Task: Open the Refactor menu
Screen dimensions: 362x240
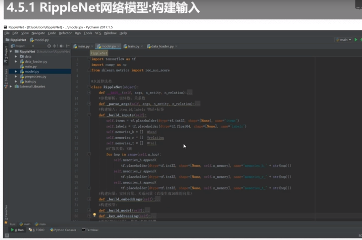Action: pos(65,33)
